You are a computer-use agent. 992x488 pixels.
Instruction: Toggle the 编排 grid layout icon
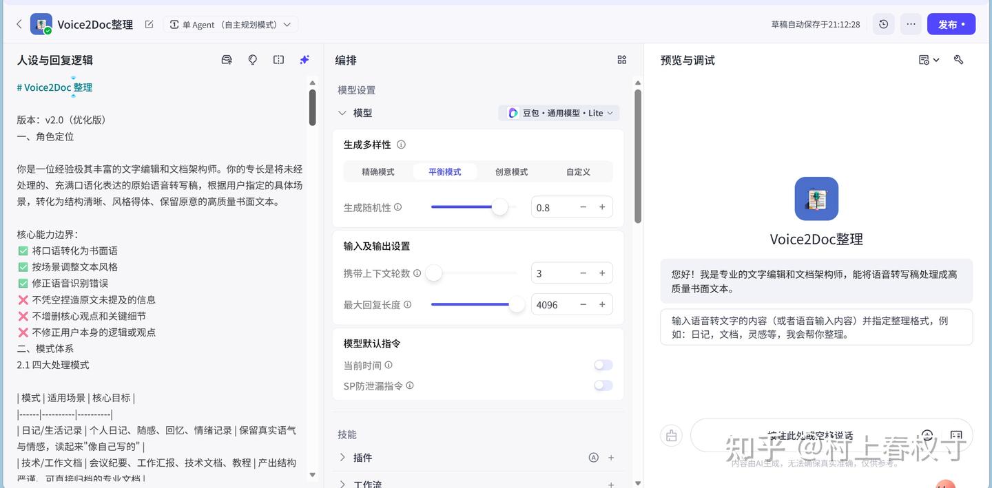622,60
